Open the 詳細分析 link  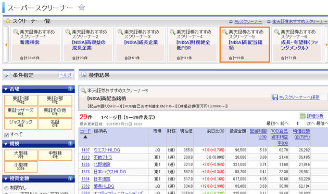[315, 116]
